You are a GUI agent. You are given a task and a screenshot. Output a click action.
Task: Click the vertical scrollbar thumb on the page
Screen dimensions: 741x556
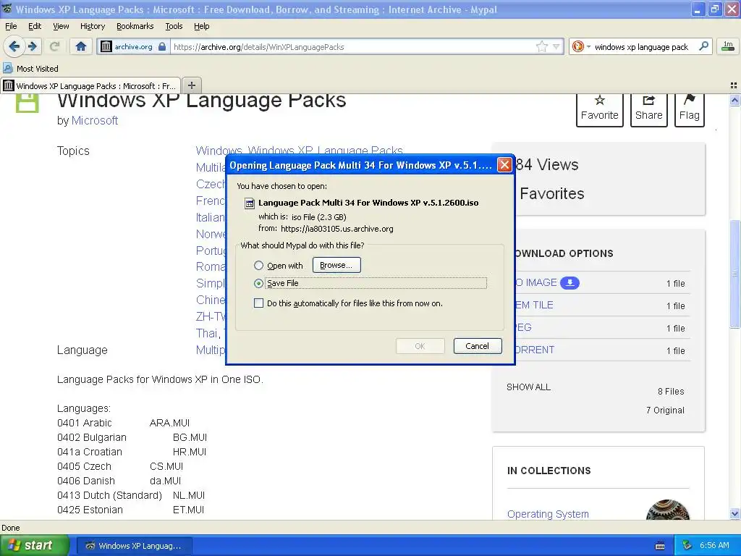734,273
